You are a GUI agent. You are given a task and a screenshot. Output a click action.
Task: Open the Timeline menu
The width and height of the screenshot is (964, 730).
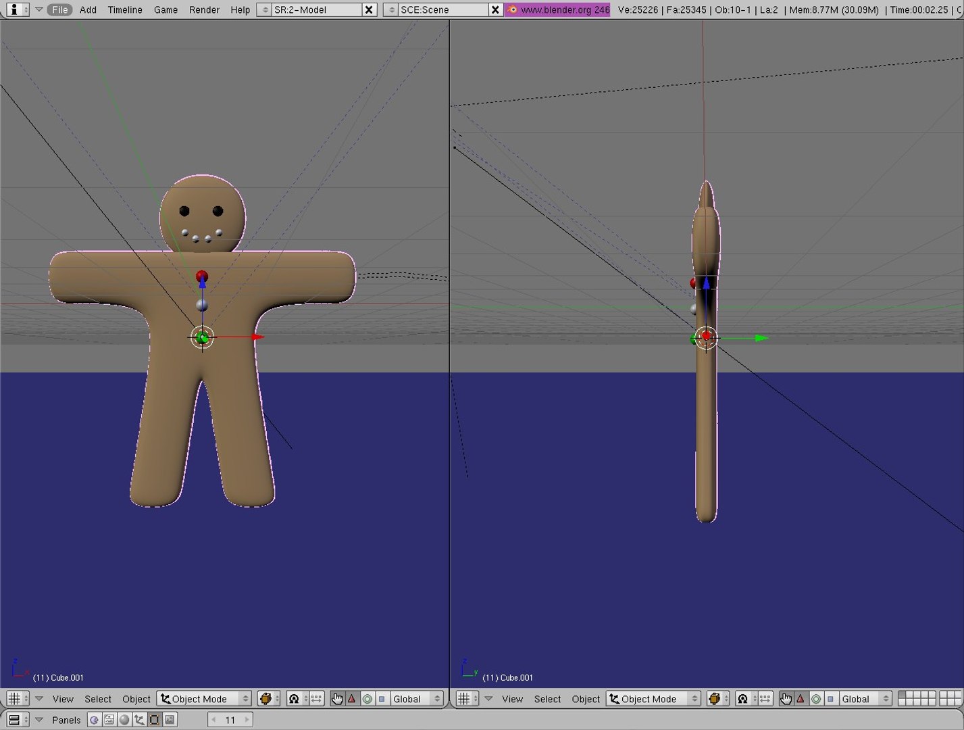click(x=125, y=9)
